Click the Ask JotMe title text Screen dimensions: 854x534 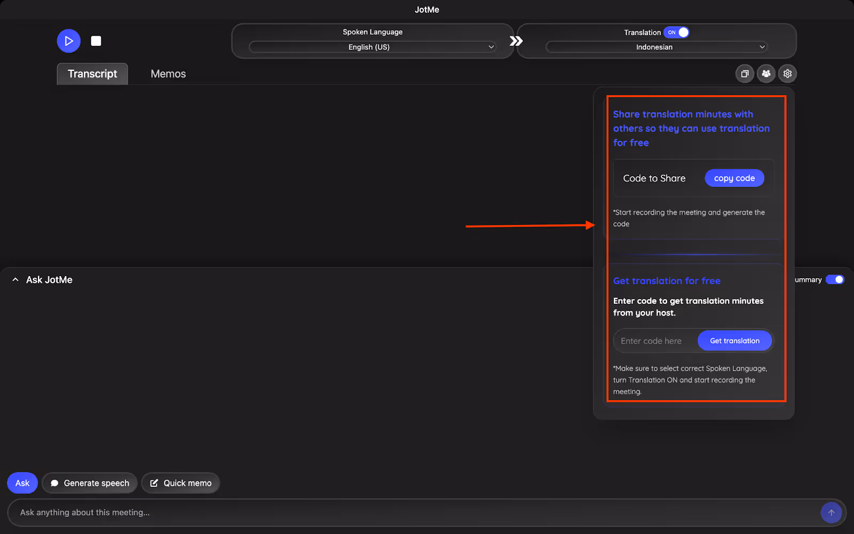[49, 280]
